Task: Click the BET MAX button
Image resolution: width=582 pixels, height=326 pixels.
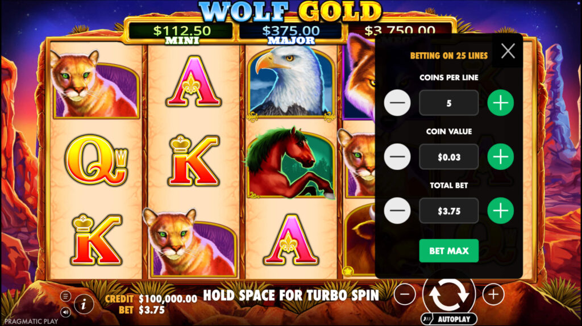Action: (x=449, y=250)
